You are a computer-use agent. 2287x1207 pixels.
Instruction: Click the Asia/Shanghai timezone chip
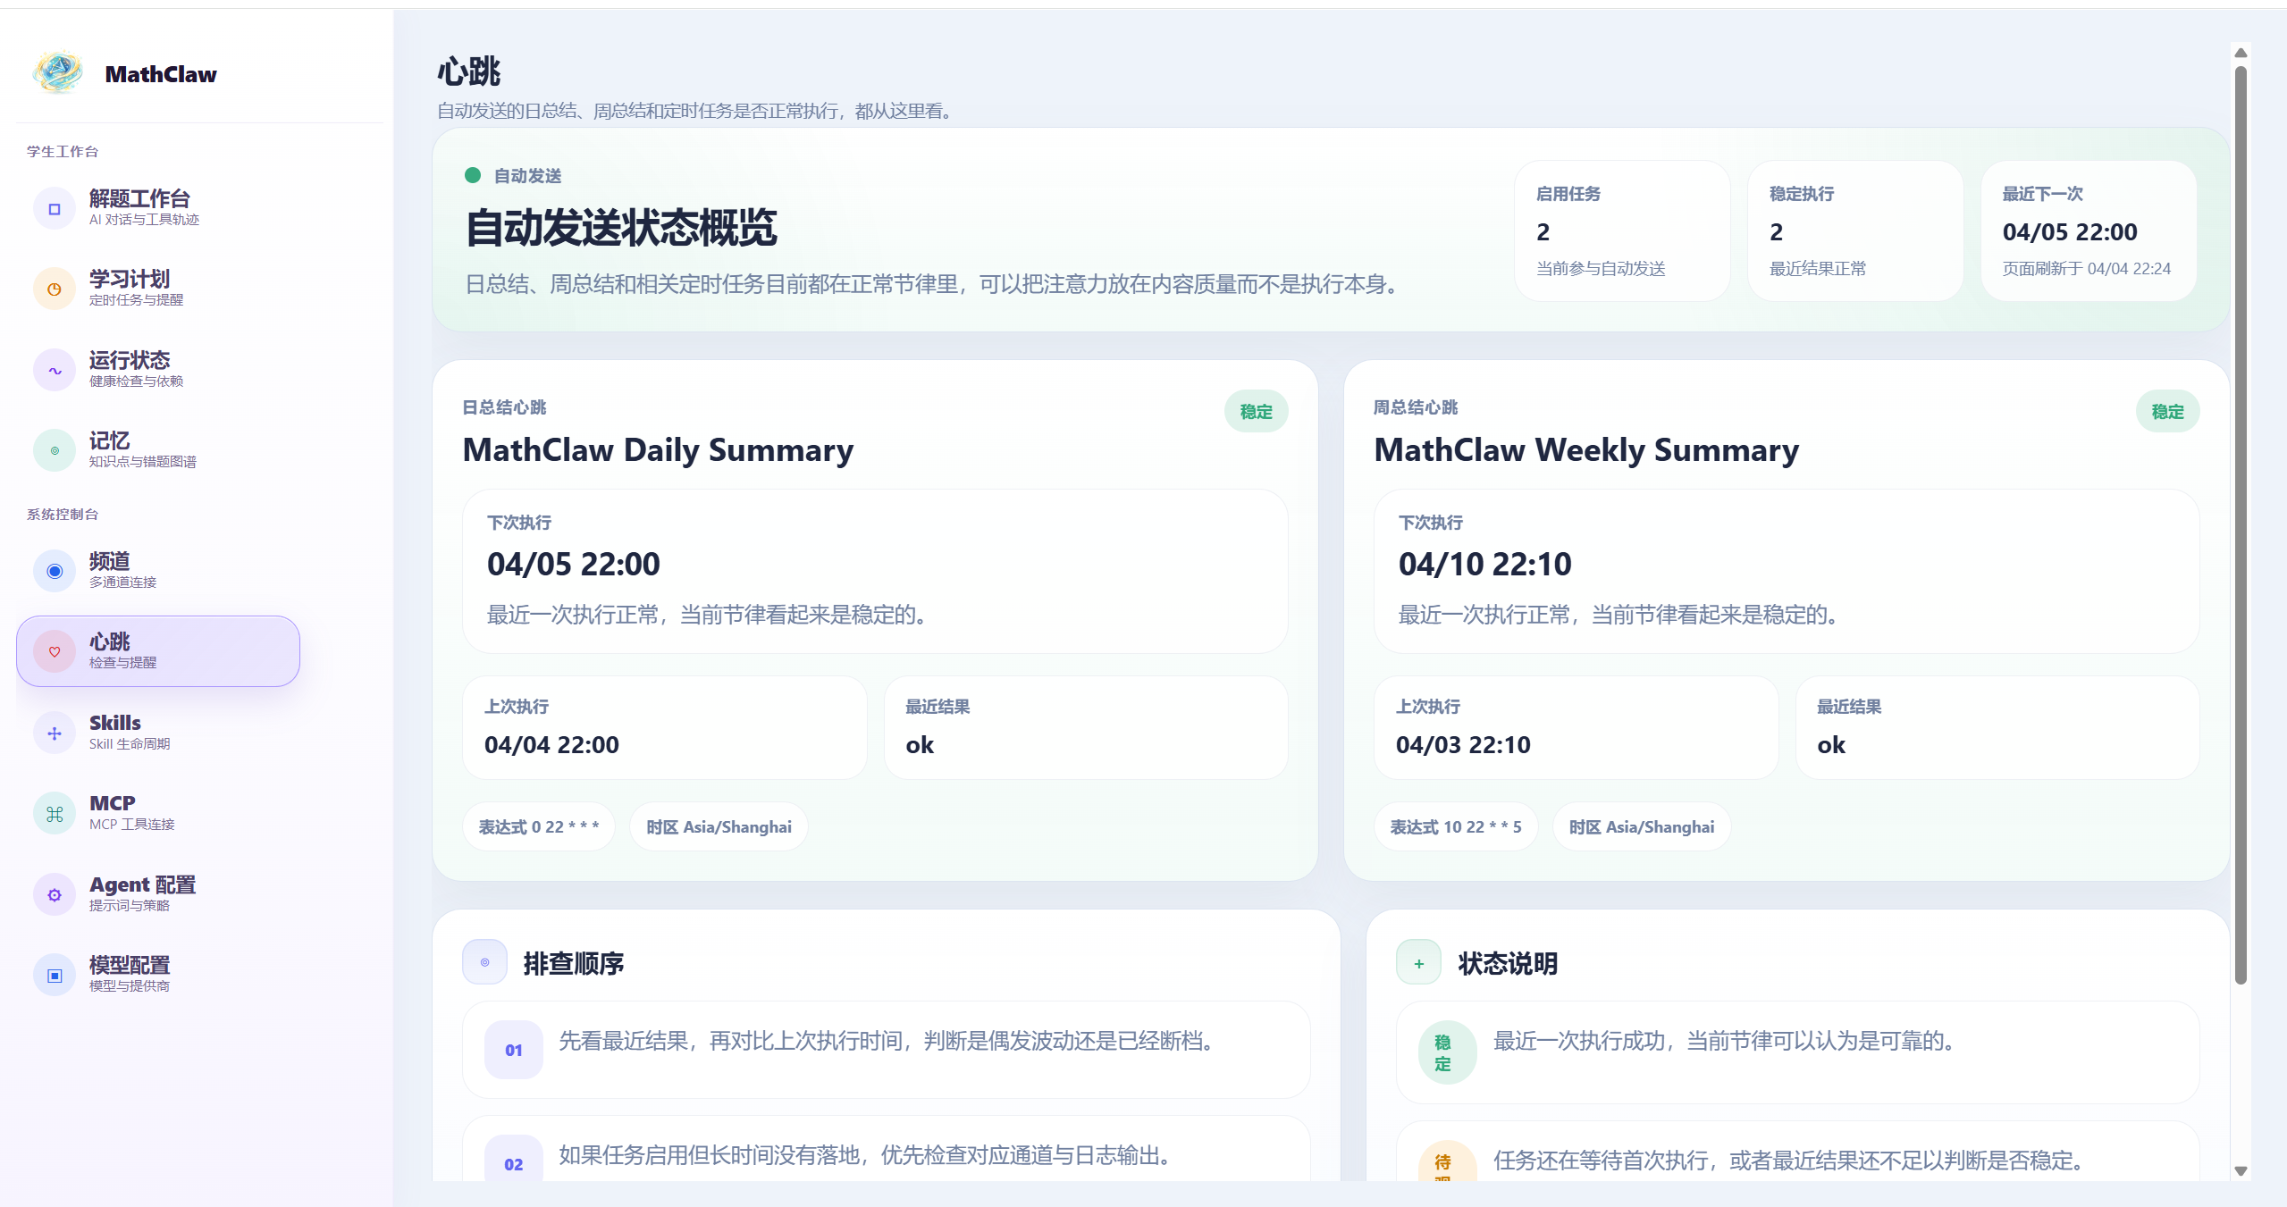click(718, 826)
